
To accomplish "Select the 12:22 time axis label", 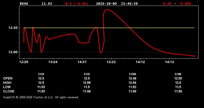I will [x=111, y=62].
